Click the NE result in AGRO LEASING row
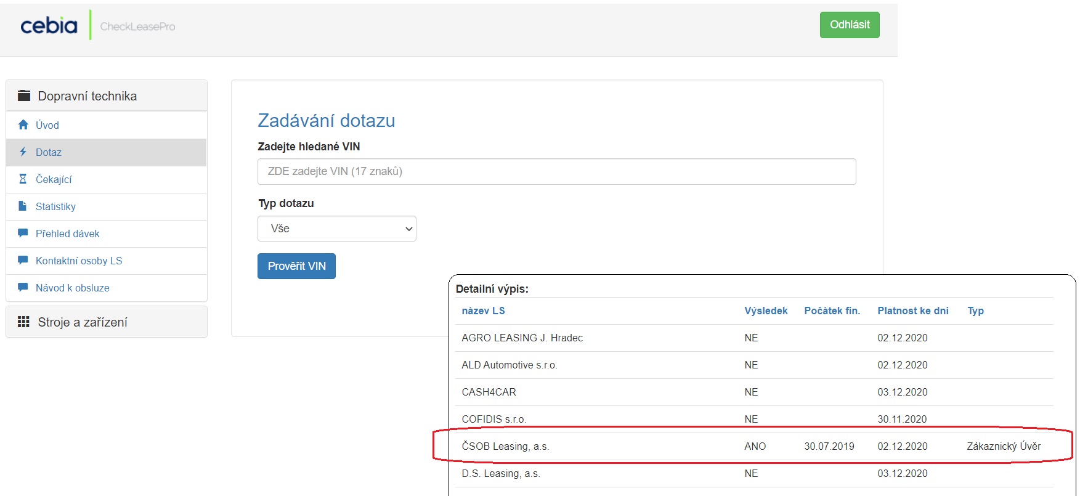1080x496 pixels. (x=751, y=338)
